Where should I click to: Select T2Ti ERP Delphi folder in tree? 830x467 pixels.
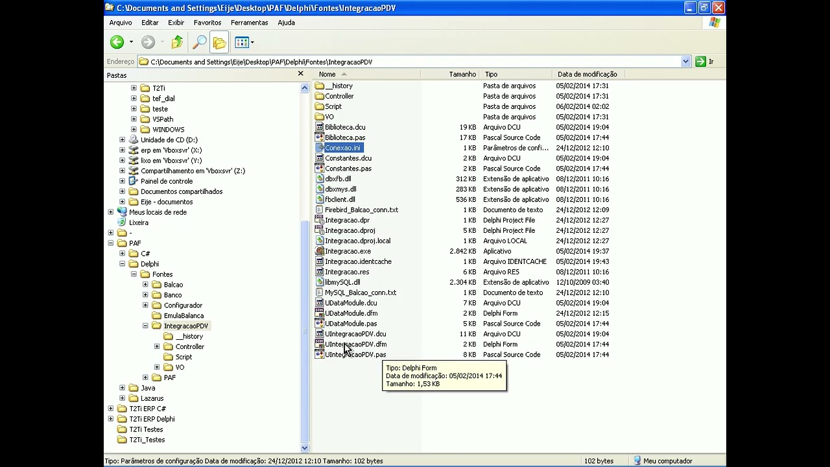click(152, 419)
